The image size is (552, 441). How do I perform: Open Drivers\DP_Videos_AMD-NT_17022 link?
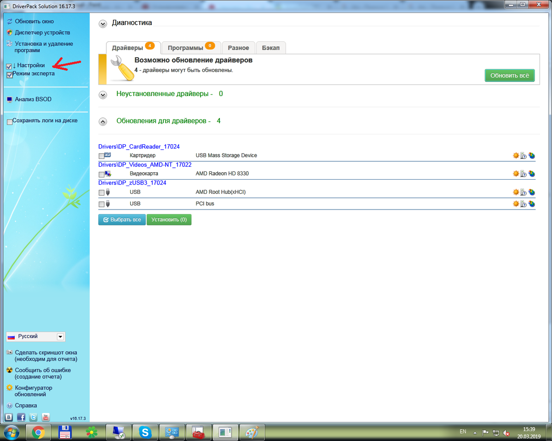click(x=145, y=164)
